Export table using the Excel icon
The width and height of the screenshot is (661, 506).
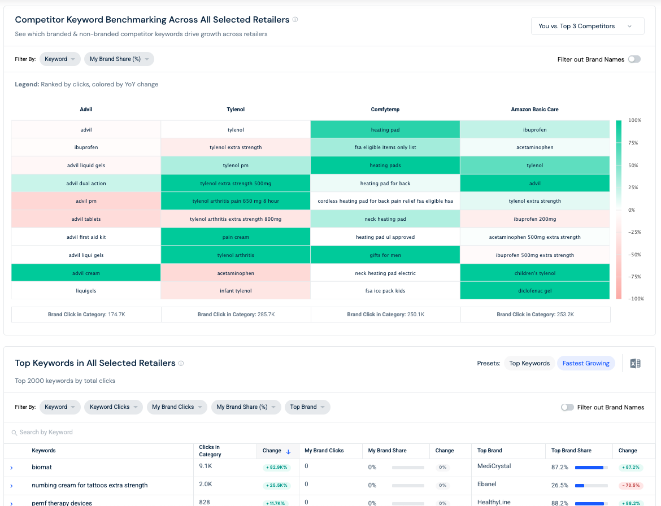tap(635, 363)
